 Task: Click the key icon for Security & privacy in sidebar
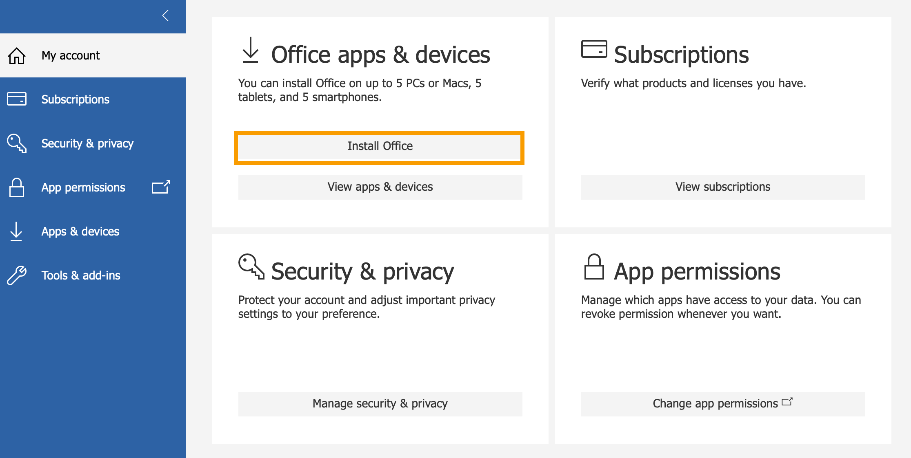(x=17, y=143)
